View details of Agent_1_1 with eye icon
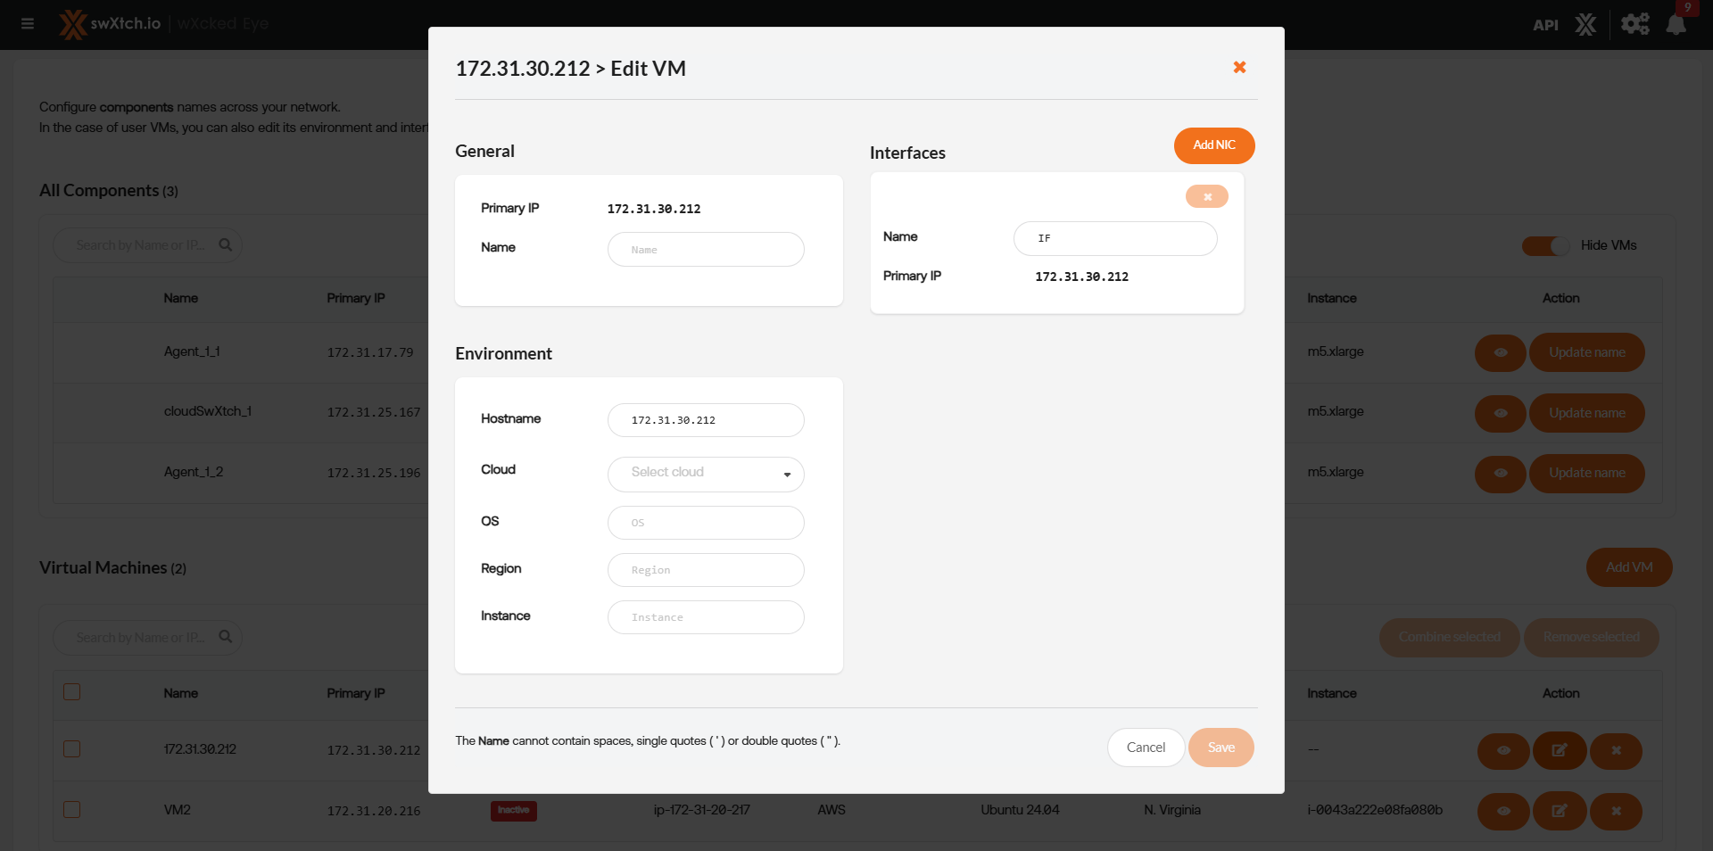Viewport: 1713px width, 851px height. point(1501,352)
